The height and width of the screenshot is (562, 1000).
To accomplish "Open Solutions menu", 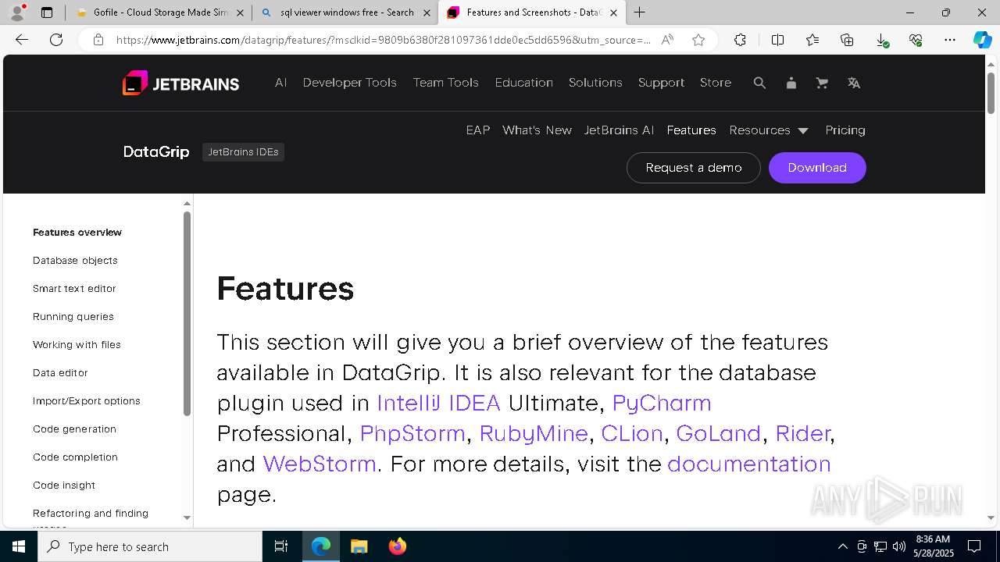I will tap(595, 83).
